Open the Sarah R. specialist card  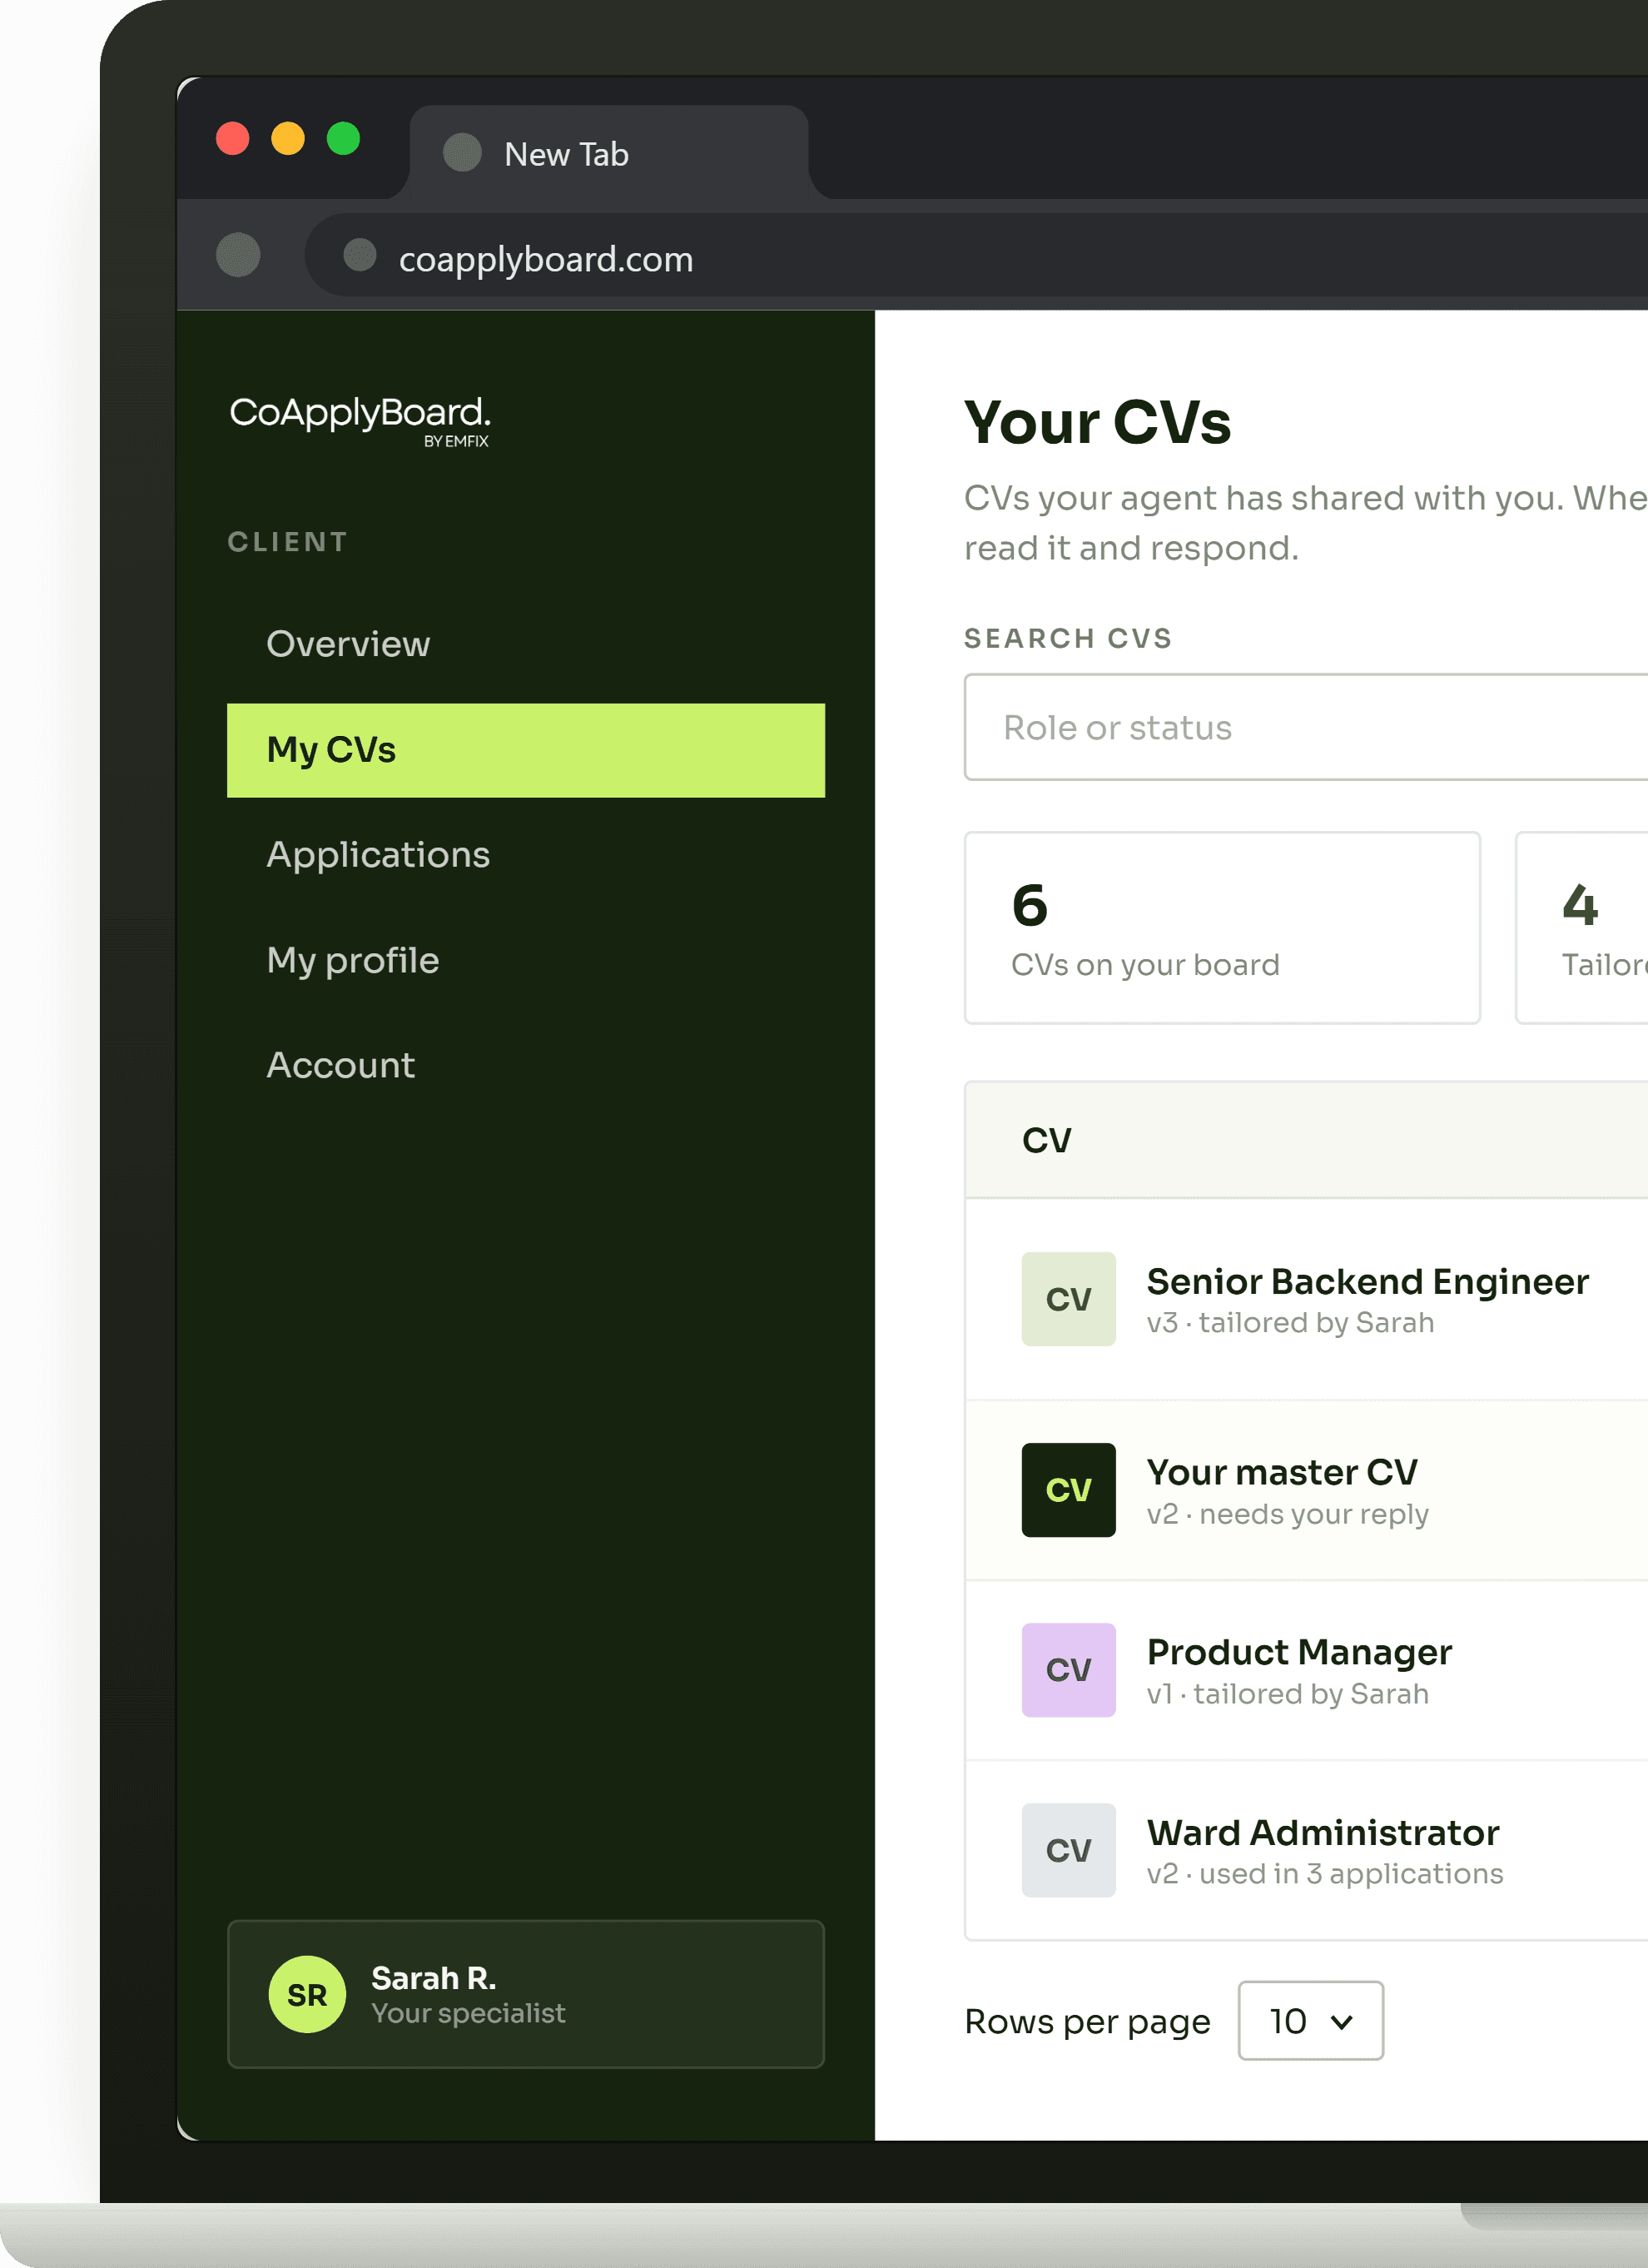click(526, 1994)
